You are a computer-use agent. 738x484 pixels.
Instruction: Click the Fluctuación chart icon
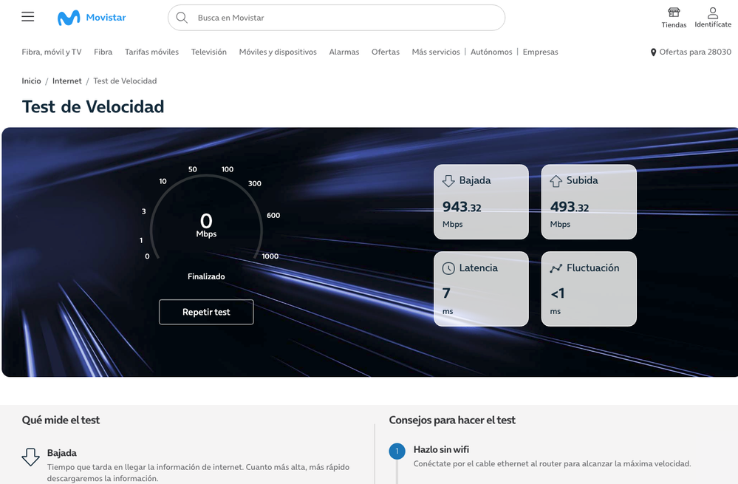(x=556, y=268)
